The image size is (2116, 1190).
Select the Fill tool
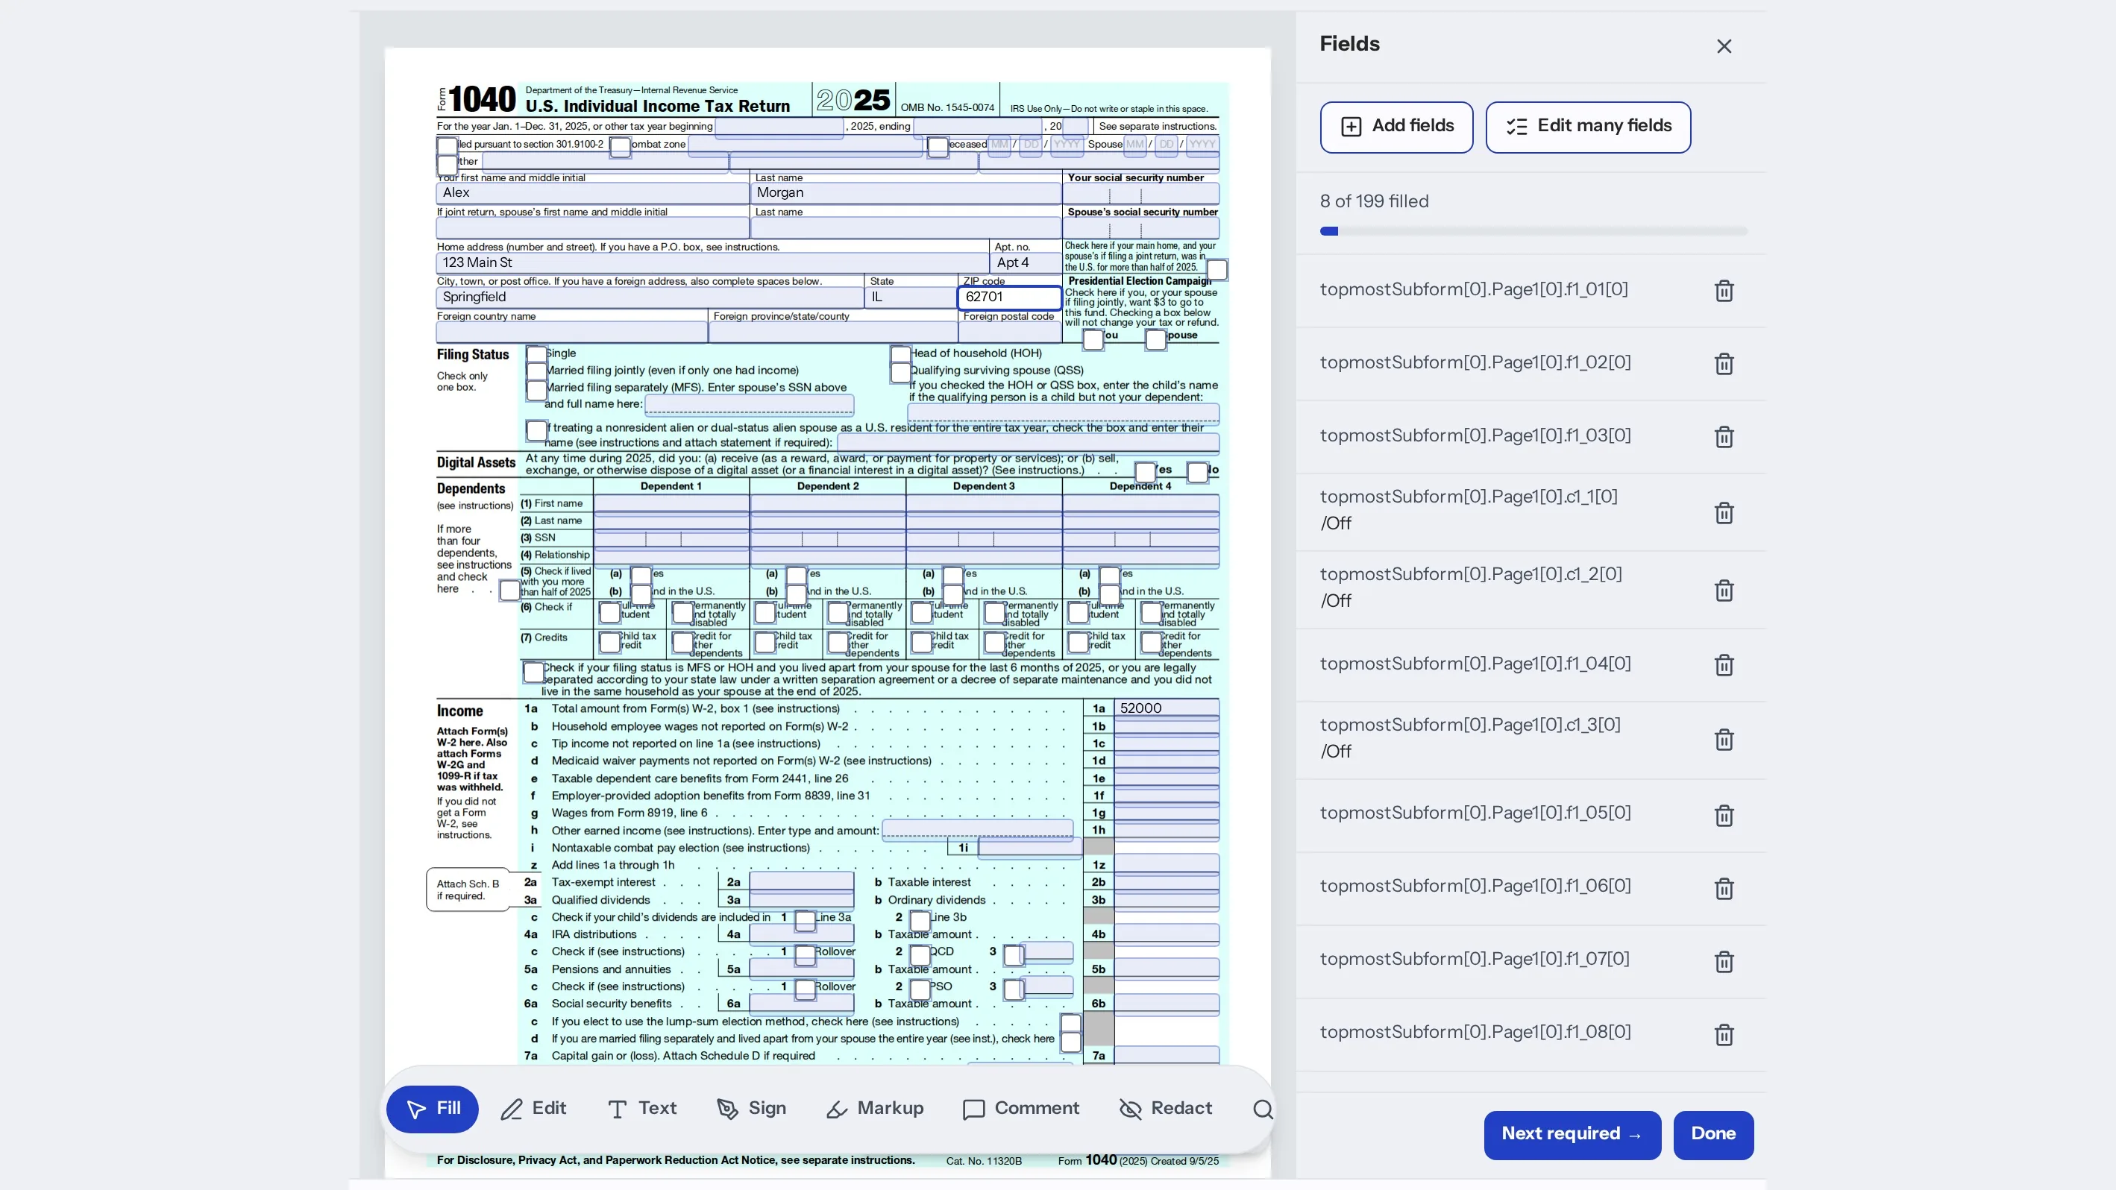coord(432,1109)
